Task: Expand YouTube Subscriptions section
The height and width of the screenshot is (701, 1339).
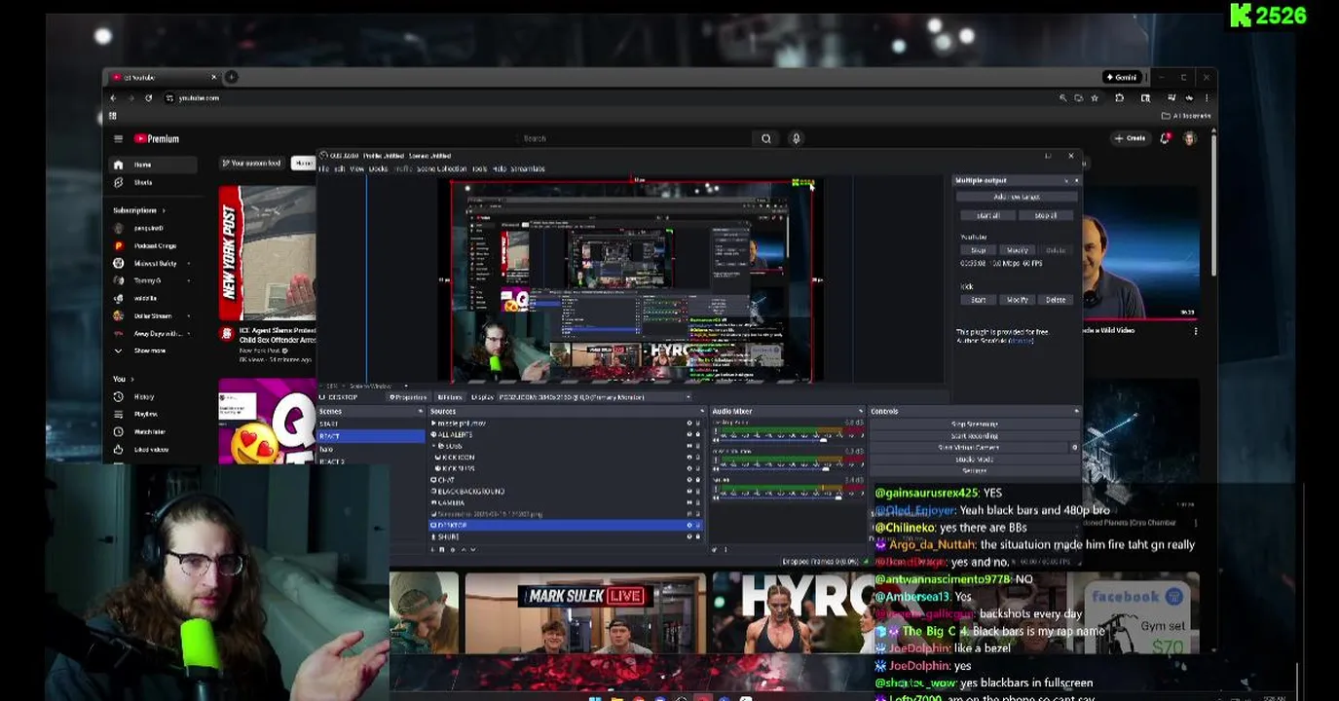Action: pos(138,210)
